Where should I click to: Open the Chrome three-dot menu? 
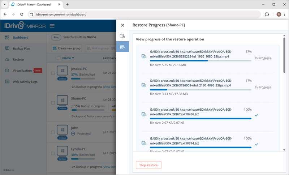284,14
